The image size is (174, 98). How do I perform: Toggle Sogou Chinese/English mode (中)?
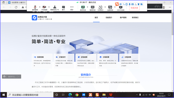pyautogui.click(x=121, y=4)
